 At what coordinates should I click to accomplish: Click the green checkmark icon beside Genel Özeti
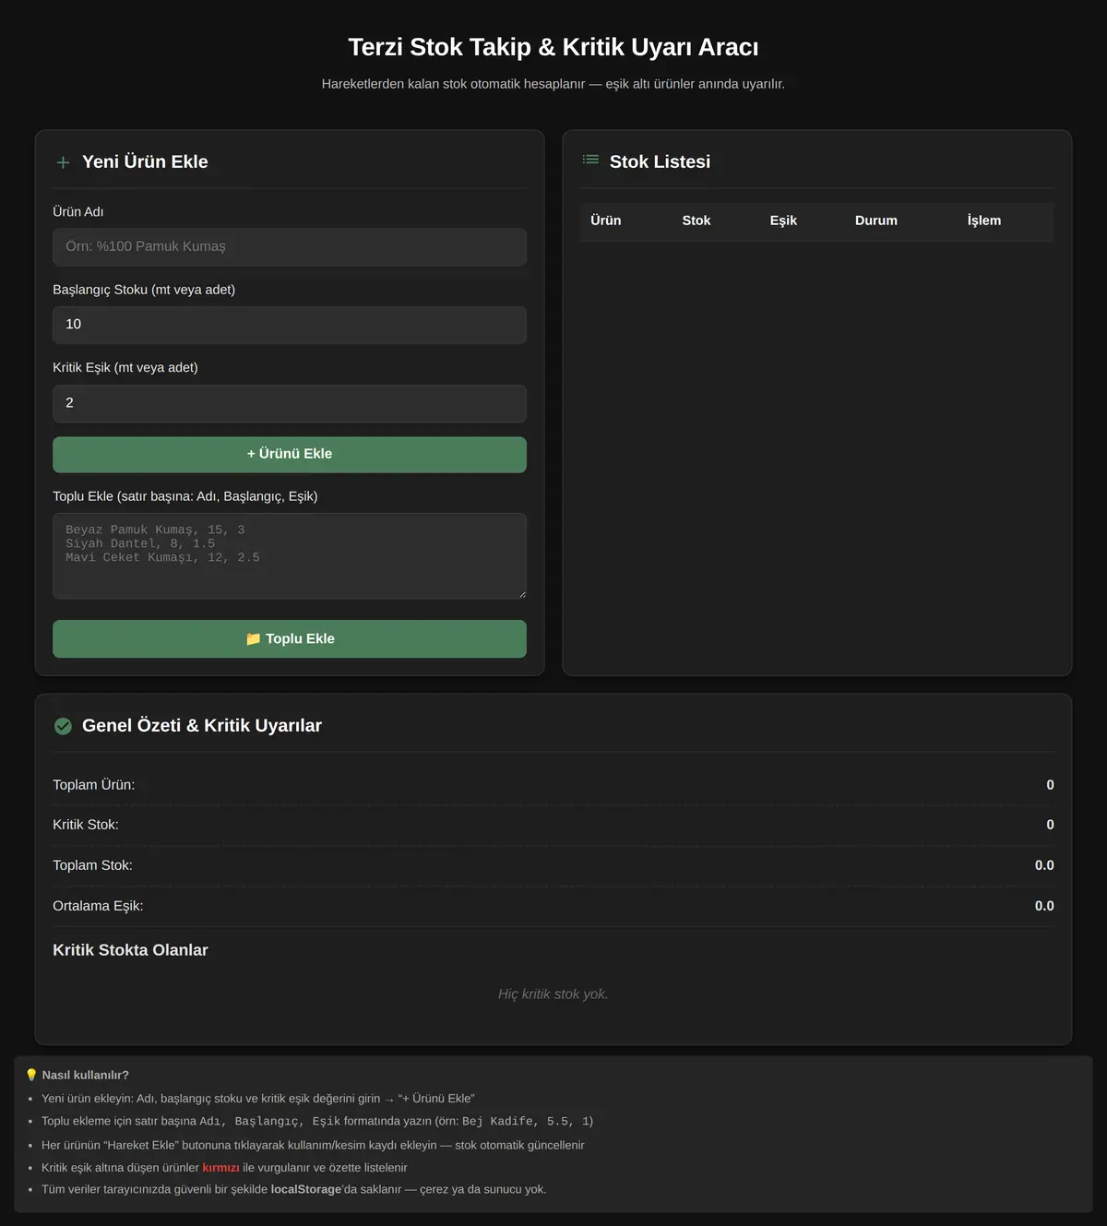(63, 726)
